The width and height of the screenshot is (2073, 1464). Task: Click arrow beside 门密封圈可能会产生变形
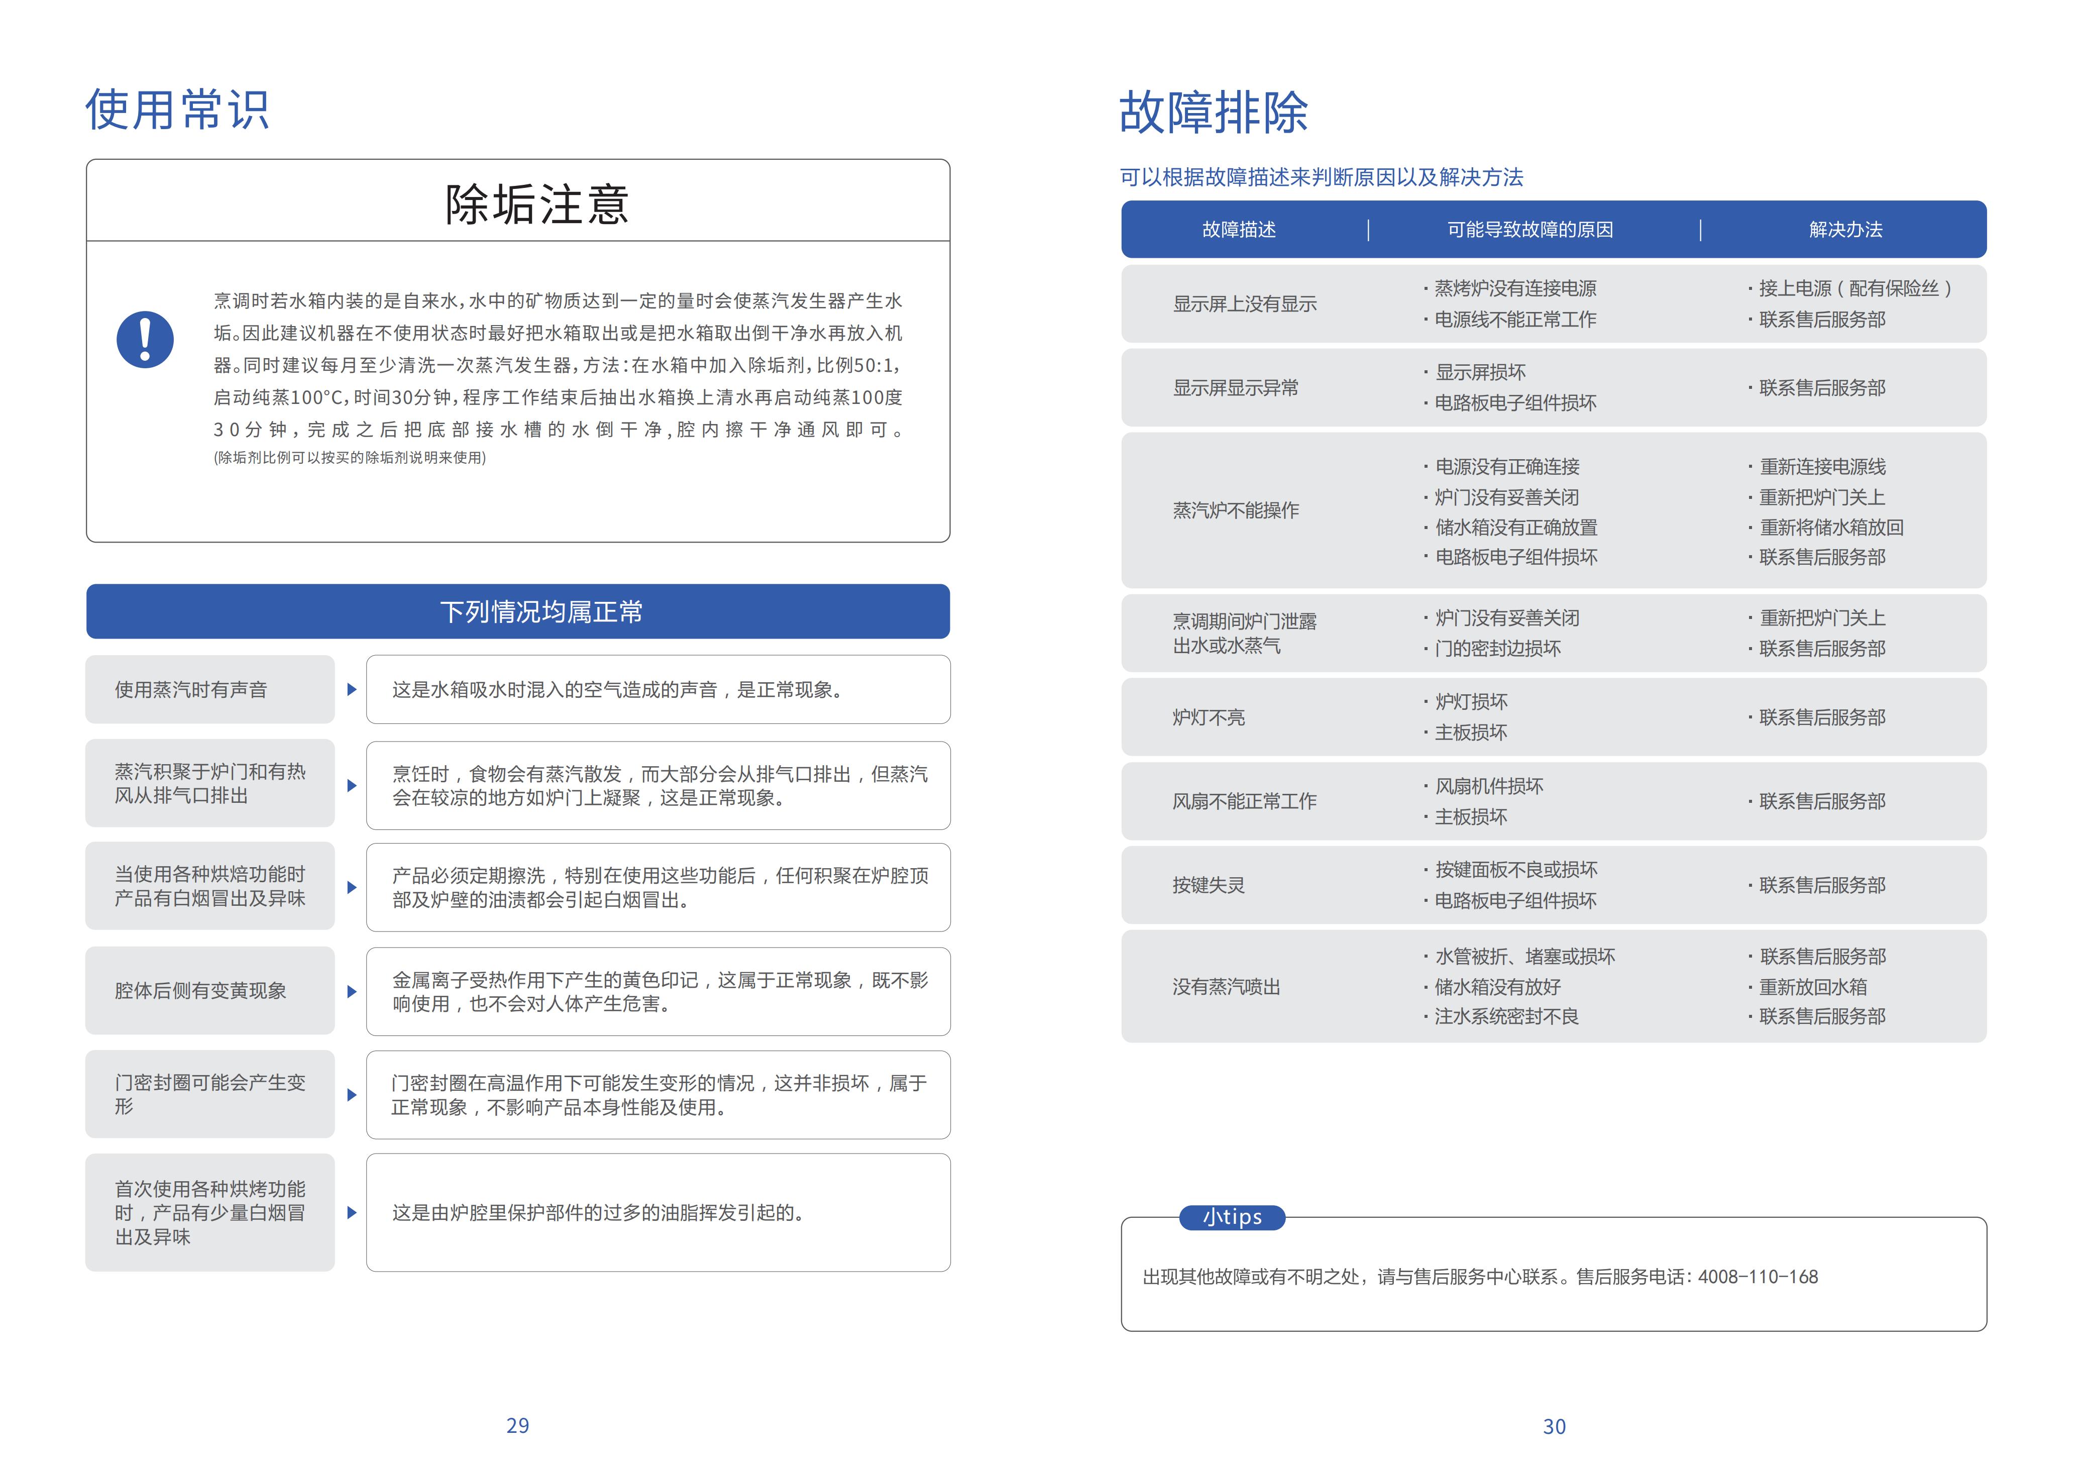click(x=351, y=1095)
